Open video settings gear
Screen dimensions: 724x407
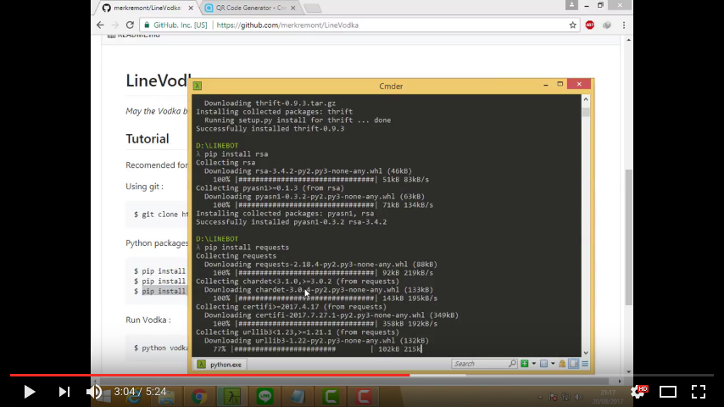click(638, 392)
